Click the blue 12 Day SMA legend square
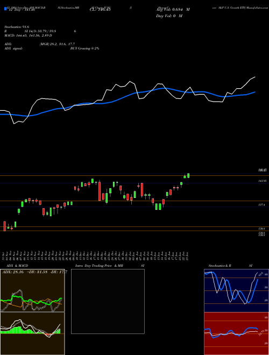The width and height of the screenshot is (269, 355). 5,9
